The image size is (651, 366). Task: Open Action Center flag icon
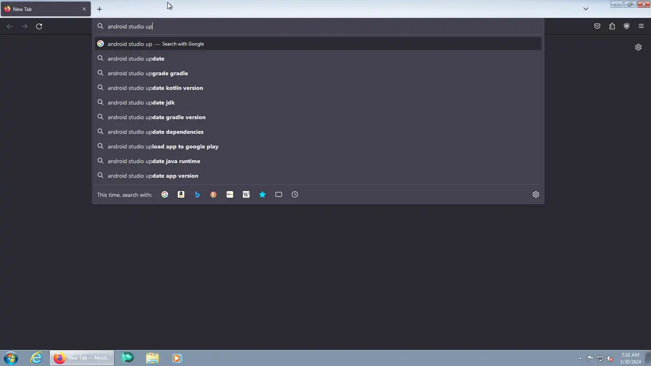pyautogui.click(x=590, y=358)
